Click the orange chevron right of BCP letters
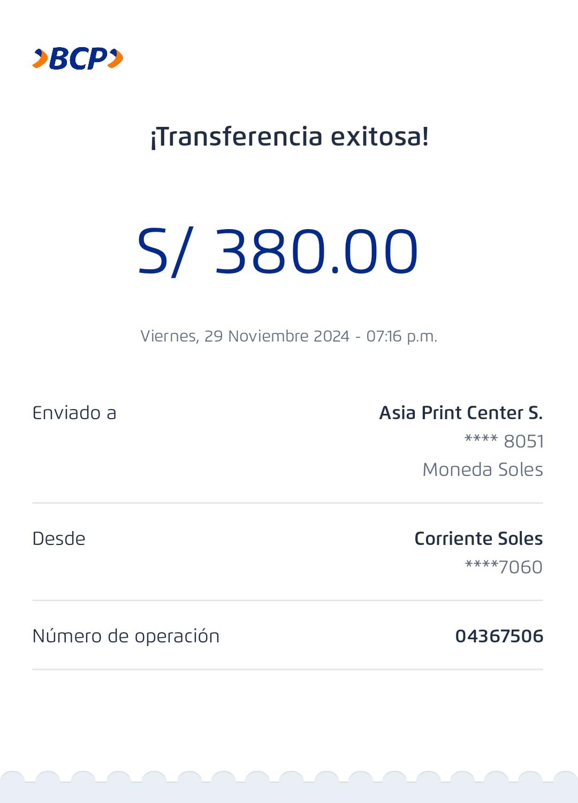This screenshot has width=578, height=803. pos(116,58)
